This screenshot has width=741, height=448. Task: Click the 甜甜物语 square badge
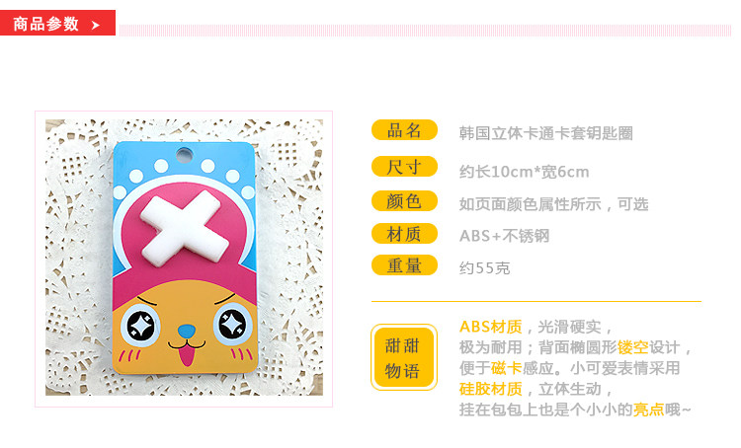(403, 357)
